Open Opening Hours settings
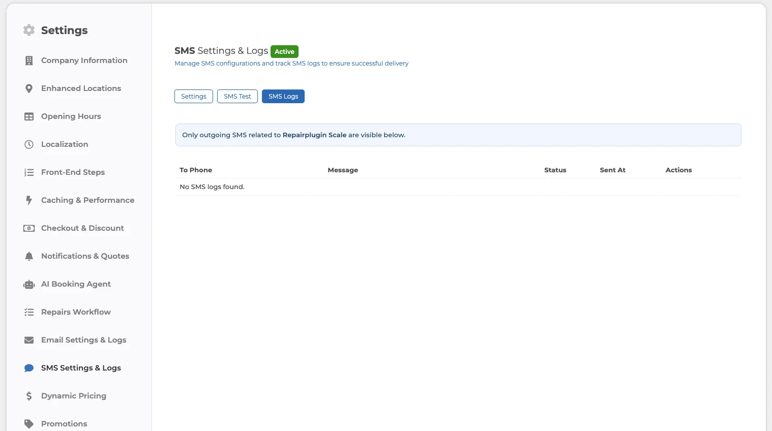Viewport: 772px width, 431px height. [71, 116]
